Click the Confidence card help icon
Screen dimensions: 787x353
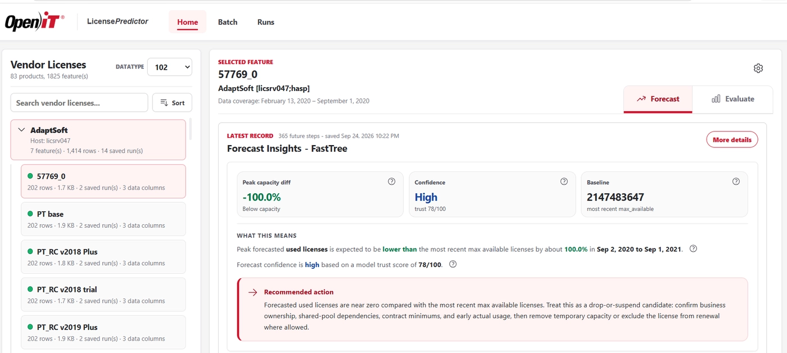pyautogui.click(x=564, y=182)
